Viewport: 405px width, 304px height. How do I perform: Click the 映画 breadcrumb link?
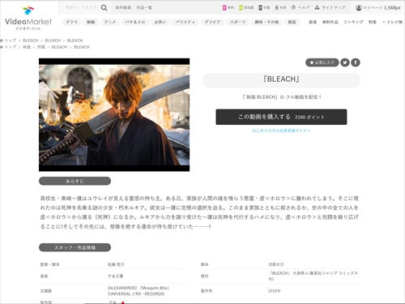27,47
